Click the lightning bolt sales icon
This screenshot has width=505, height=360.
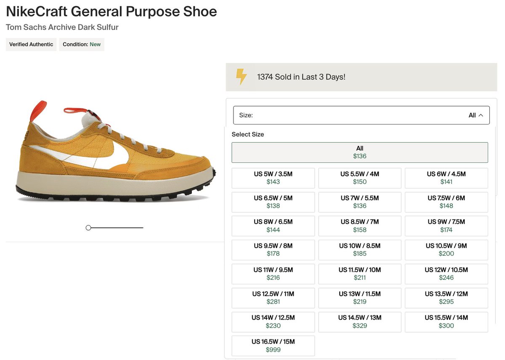coord(241,77)
